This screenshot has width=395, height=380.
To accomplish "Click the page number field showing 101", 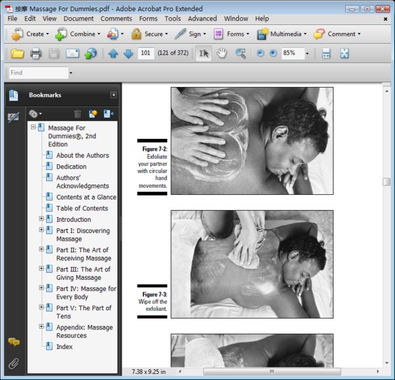I will tap(146, 53).
